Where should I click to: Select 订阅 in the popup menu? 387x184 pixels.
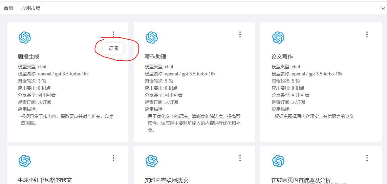point(113,48)
